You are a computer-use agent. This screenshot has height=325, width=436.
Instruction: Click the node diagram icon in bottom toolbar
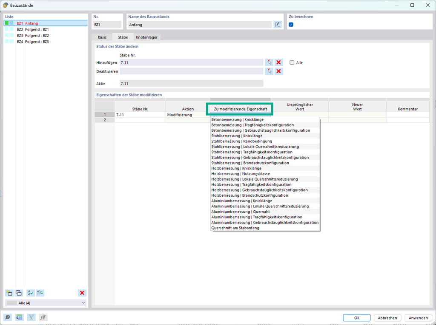click(31, 317)
